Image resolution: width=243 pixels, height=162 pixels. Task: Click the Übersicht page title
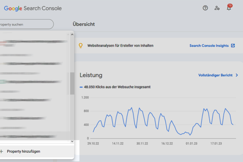(84, 24)
